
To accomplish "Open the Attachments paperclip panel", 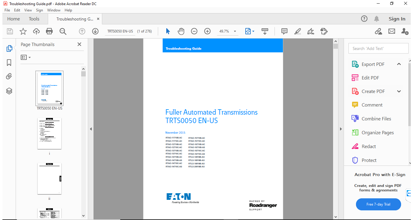I will tap(9, 76).
